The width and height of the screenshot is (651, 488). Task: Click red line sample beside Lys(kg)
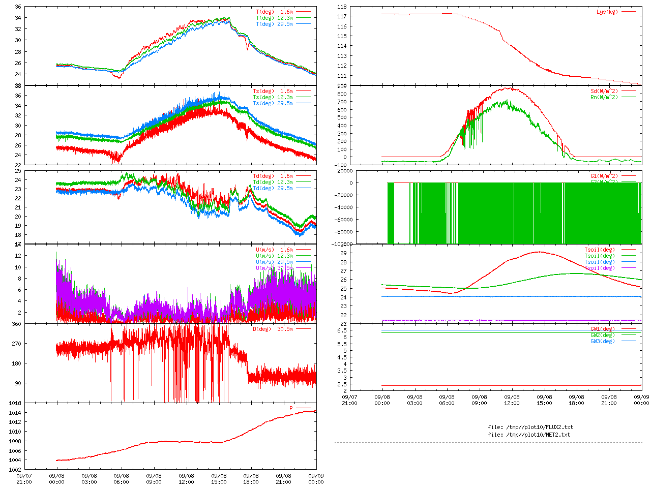(629, 12)
